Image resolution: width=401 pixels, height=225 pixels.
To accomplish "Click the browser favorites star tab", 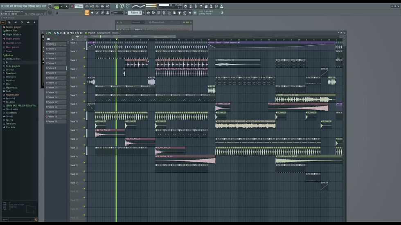I will [34, 22].
